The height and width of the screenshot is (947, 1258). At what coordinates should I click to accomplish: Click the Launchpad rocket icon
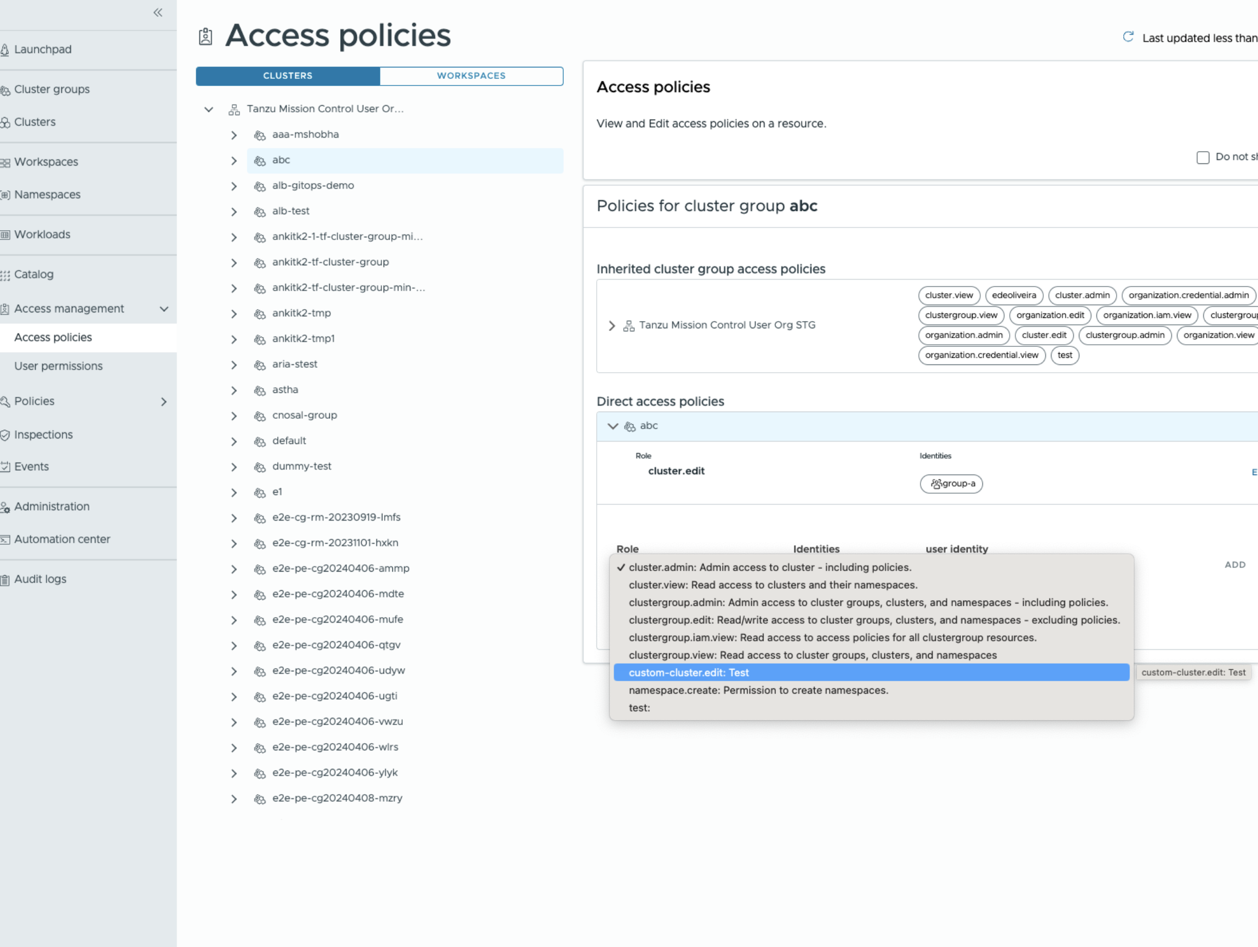click(5, 50)
